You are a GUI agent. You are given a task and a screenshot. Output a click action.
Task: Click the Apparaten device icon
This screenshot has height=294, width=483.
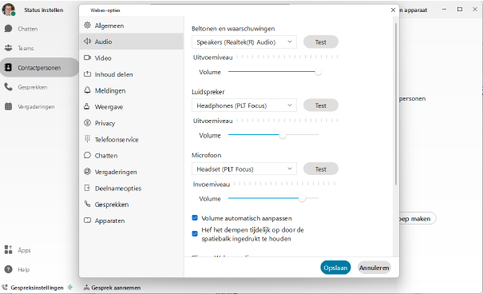[x=88, y=220]
